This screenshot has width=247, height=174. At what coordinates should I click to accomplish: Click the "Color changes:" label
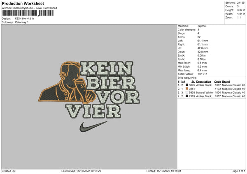coord(186,30)
